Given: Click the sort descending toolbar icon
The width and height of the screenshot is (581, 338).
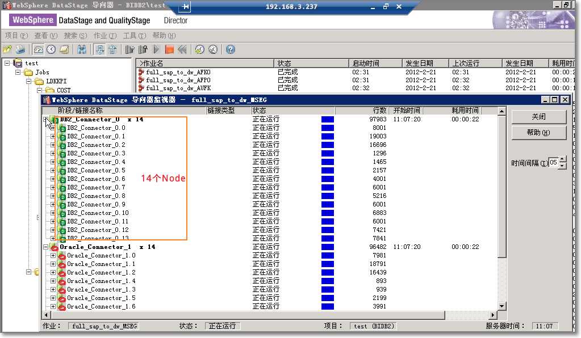Looking at the screenshot, I should point(112,49).
